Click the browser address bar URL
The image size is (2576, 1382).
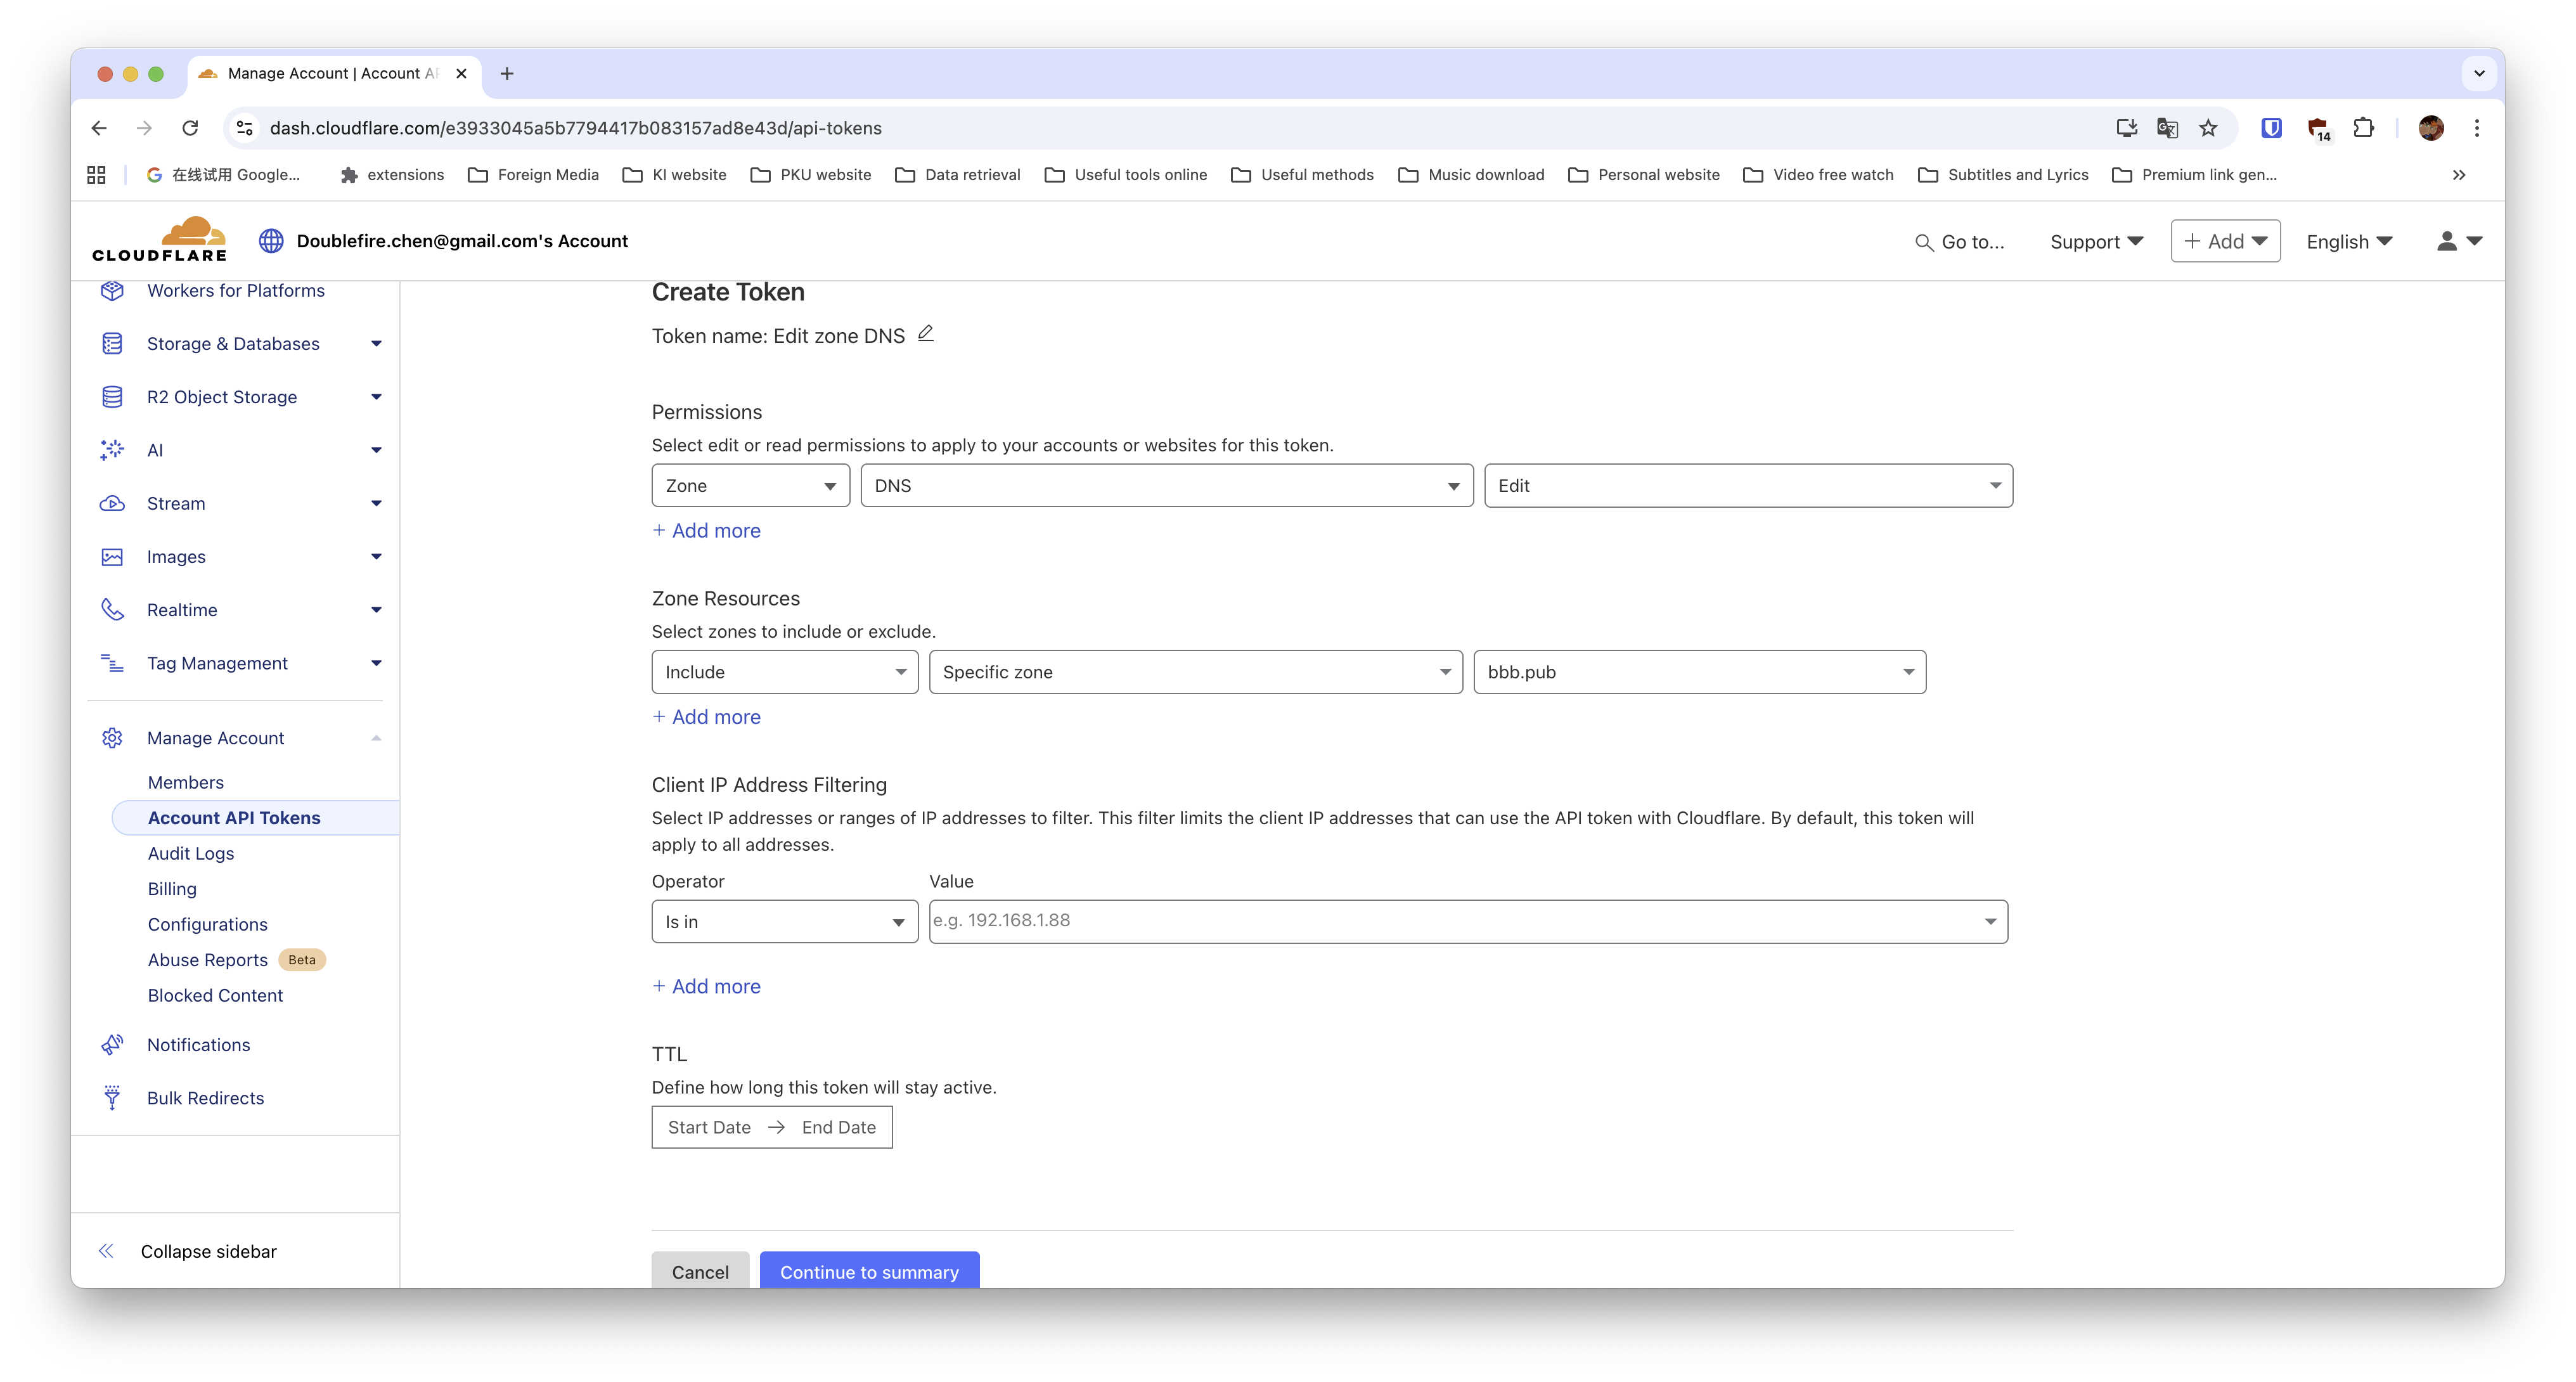[576, 128]
